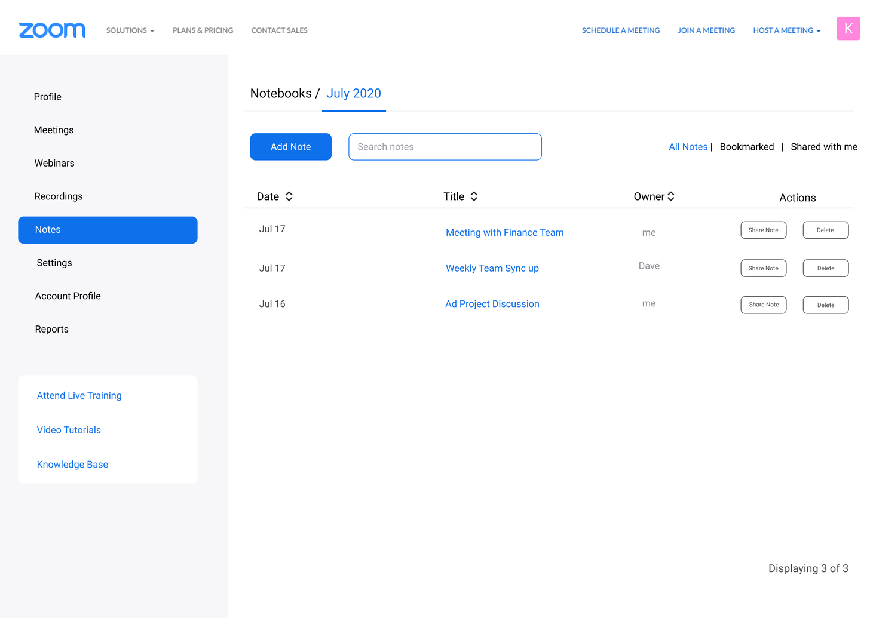This screenshot has height=618, width=870.
Task: Switch to the Bookmarked filter
Action: click(x=746, y=146)
